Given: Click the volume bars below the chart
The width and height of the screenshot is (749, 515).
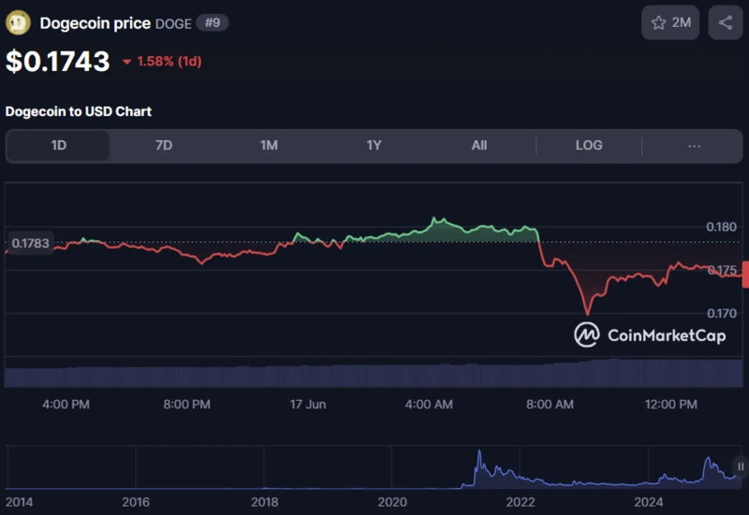Looking at the screenshot, I should [374, 375].
